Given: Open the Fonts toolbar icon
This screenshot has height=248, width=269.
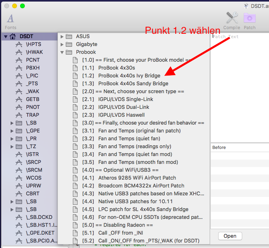Looking at the screenshot, I should click(x=10, y=18).
